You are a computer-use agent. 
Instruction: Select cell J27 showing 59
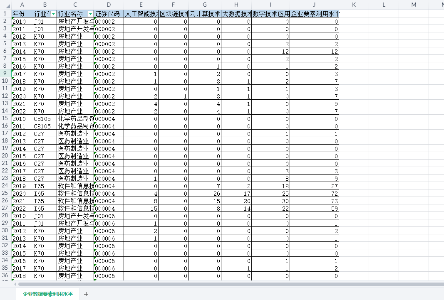tap(314, 209)
